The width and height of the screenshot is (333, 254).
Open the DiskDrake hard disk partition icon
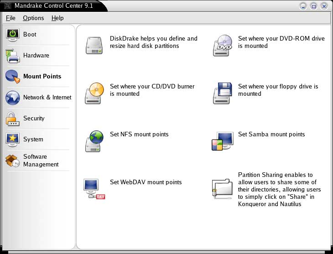click(94, 46)
